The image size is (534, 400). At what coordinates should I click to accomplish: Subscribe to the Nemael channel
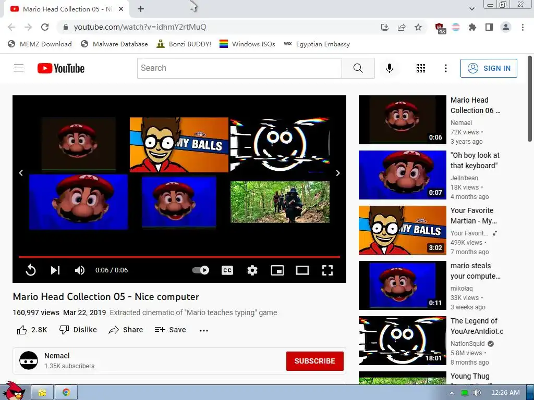pos(314,361)
